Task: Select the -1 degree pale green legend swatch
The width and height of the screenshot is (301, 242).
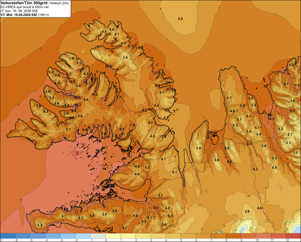Action: (98, 236)
